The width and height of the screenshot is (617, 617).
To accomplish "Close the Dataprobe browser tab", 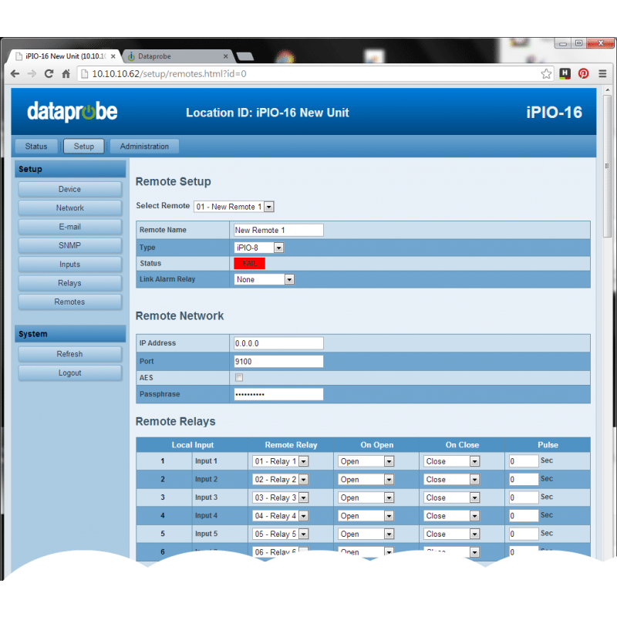I will tap(225, 56).
